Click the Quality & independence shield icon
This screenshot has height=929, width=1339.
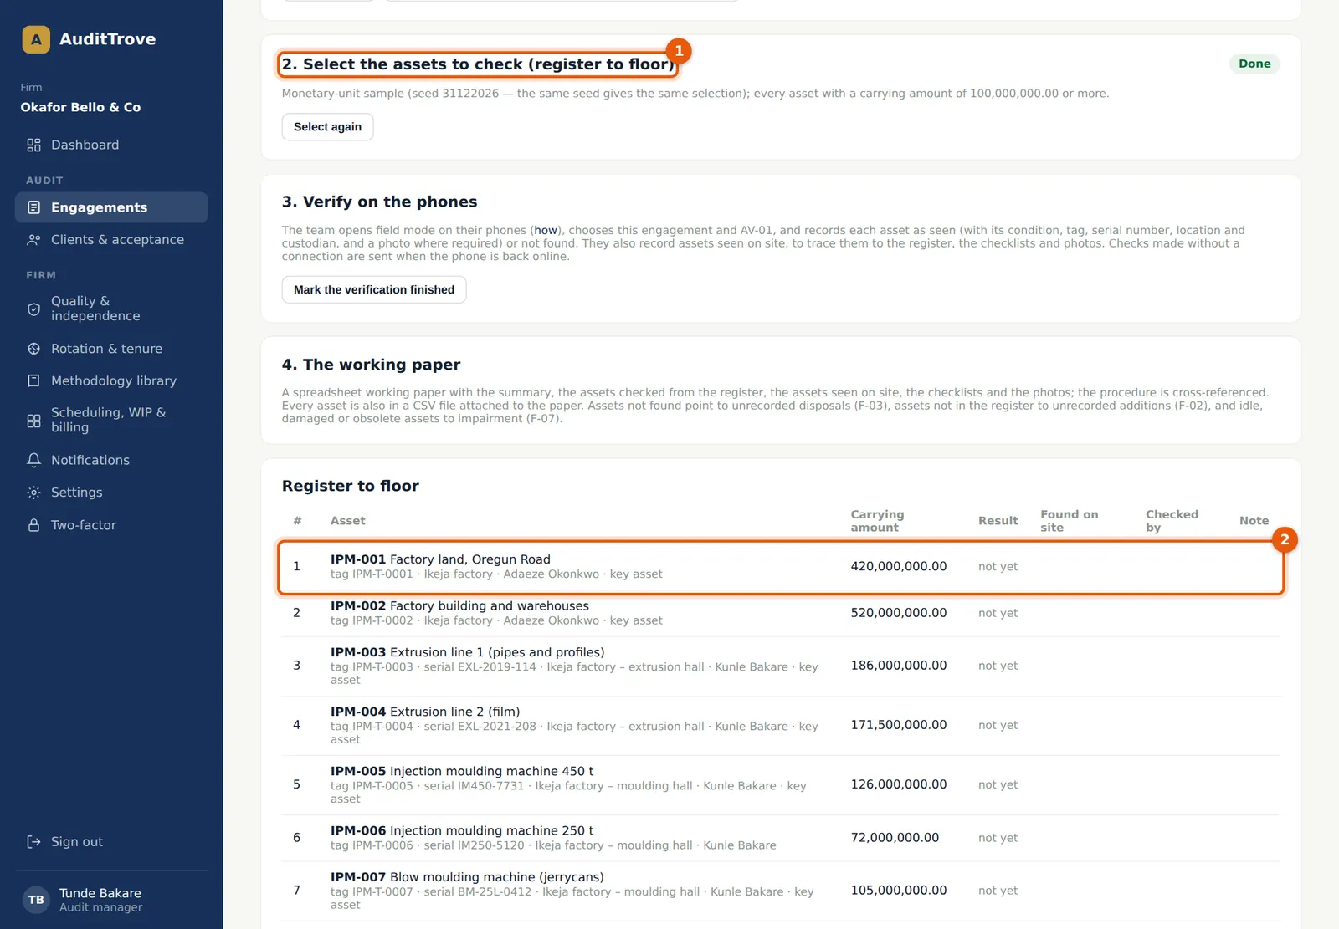33,309
